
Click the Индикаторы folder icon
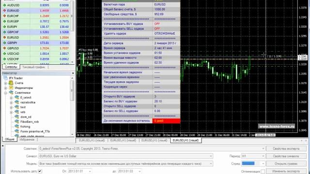11,87
